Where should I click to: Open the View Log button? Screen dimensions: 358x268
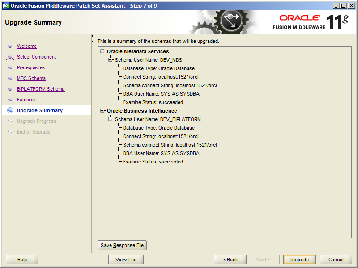coord(126,260)
